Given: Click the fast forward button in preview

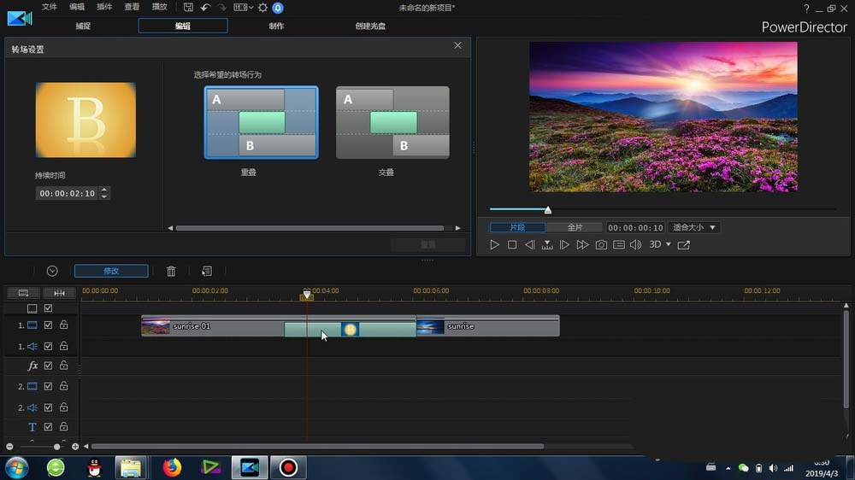Looking at the screenshot, I should [582, 245].
